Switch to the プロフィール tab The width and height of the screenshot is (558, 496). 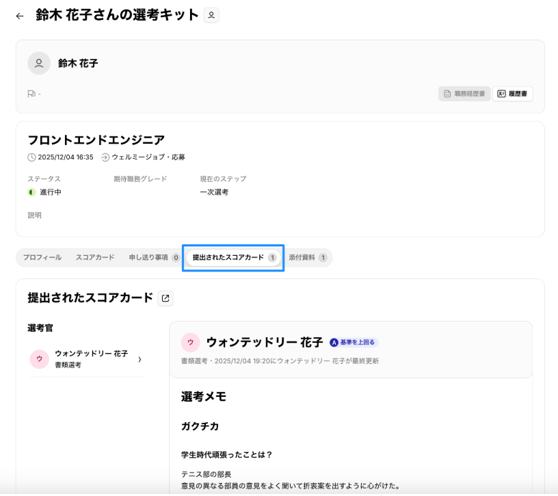(x=42, y=258)
